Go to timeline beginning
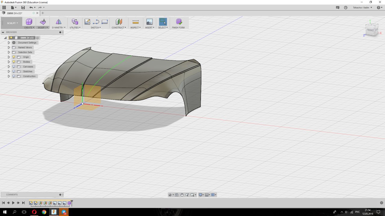This screenshot has width=385, height=216. [3, 203]
